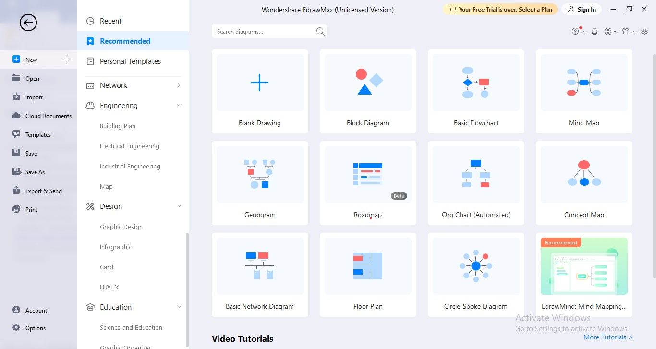656x349 pixels.
Task: Click the Recent clock icon
Action: click(x=90, y=21)
